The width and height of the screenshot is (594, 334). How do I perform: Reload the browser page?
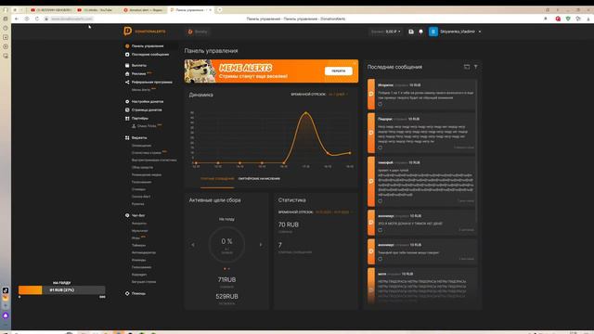pos(37,19)
